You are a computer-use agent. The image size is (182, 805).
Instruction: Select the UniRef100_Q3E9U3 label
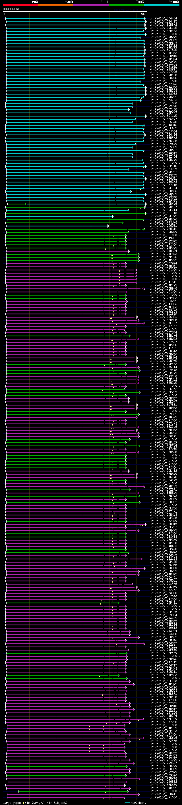tap(163, 43)
